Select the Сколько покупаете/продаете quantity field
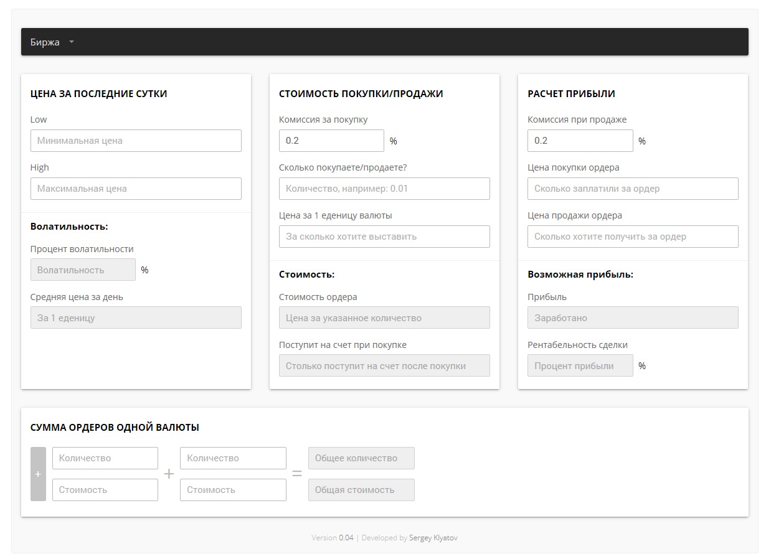The width and height of the screenshot is (766, 559). click(384, 189)
